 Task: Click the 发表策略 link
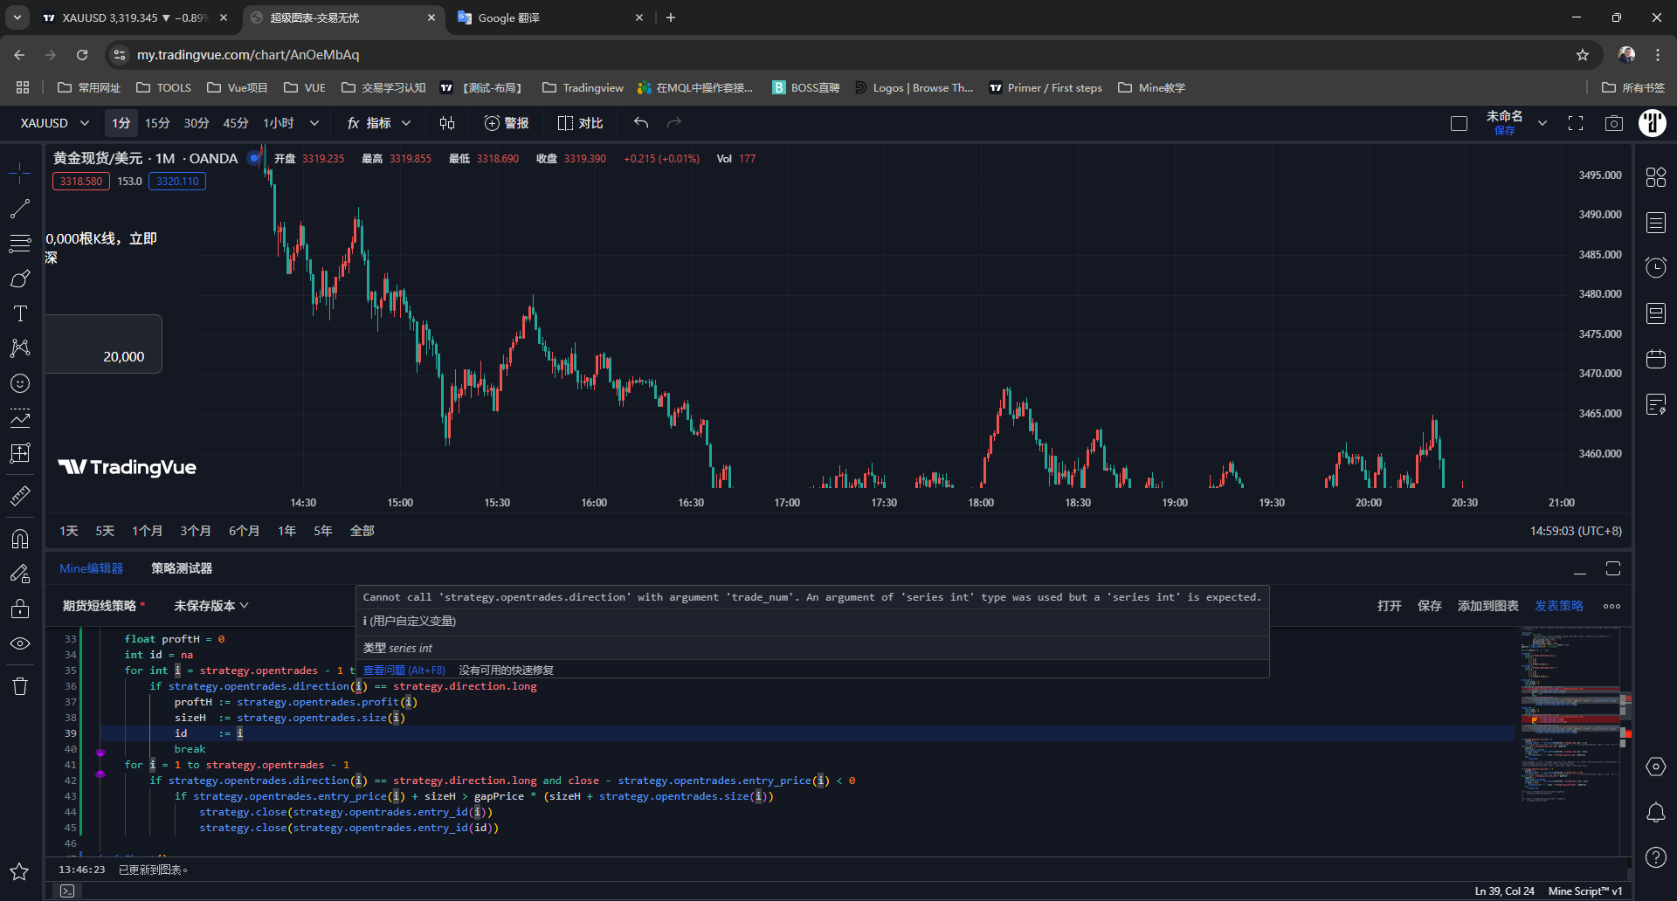(x=1559, y=606)
